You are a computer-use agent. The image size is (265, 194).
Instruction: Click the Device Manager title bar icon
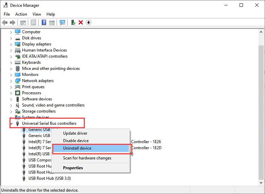5,5
